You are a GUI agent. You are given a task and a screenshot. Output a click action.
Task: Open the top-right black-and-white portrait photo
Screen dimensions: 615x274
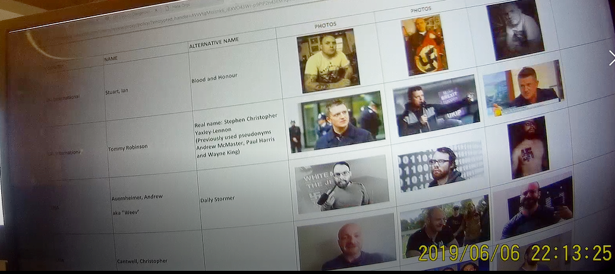[515, 30]
